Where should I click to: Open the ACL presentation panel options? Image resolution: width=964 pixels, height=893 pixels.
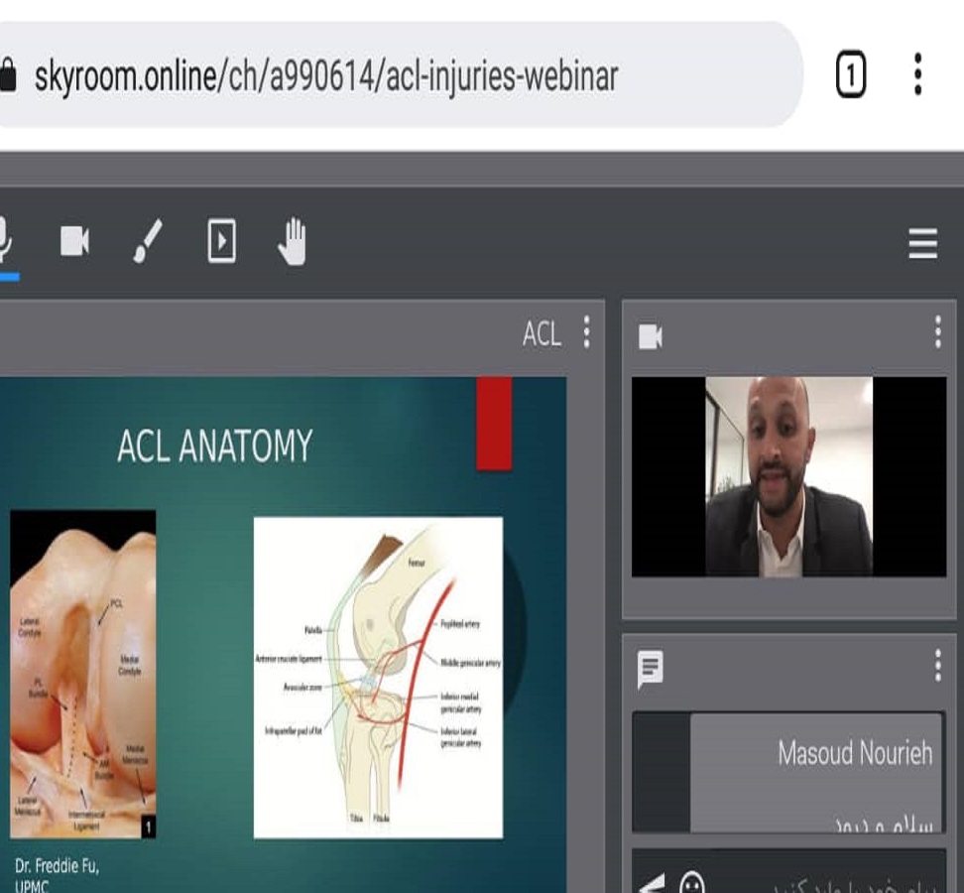coord(587,333)
